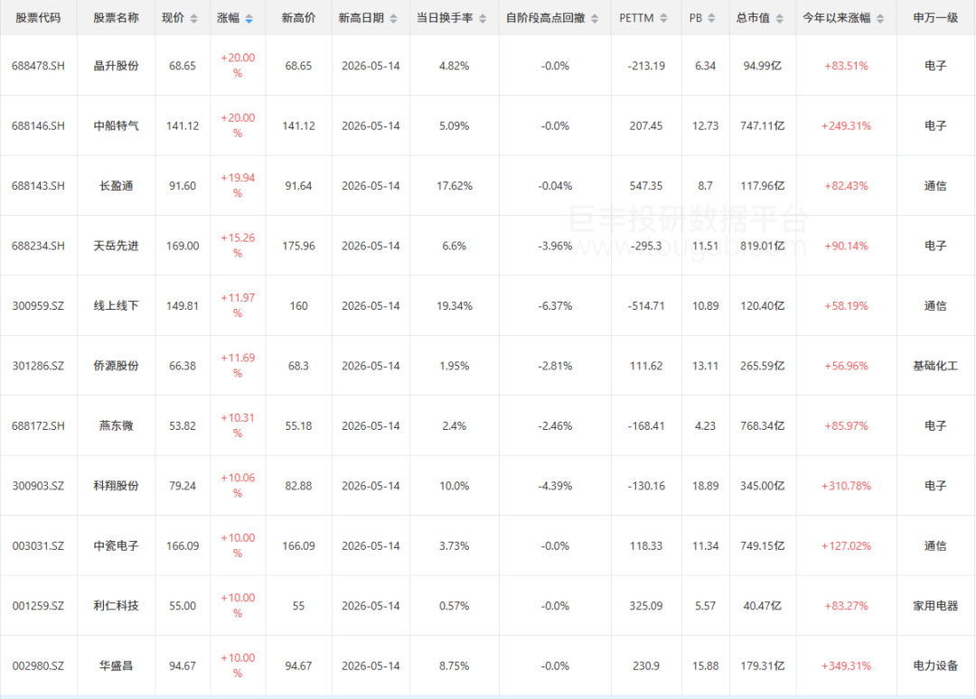Click the PB value 4.23
This screenshot has height=699, width=976.
(705, 426)
